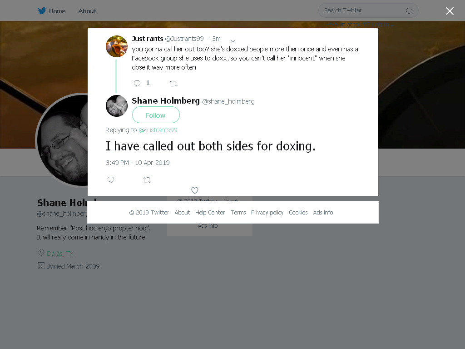Viewport: 465px width, 349px height.
Task: Open the Privacy policy footer link
Action: click(267, 213)
